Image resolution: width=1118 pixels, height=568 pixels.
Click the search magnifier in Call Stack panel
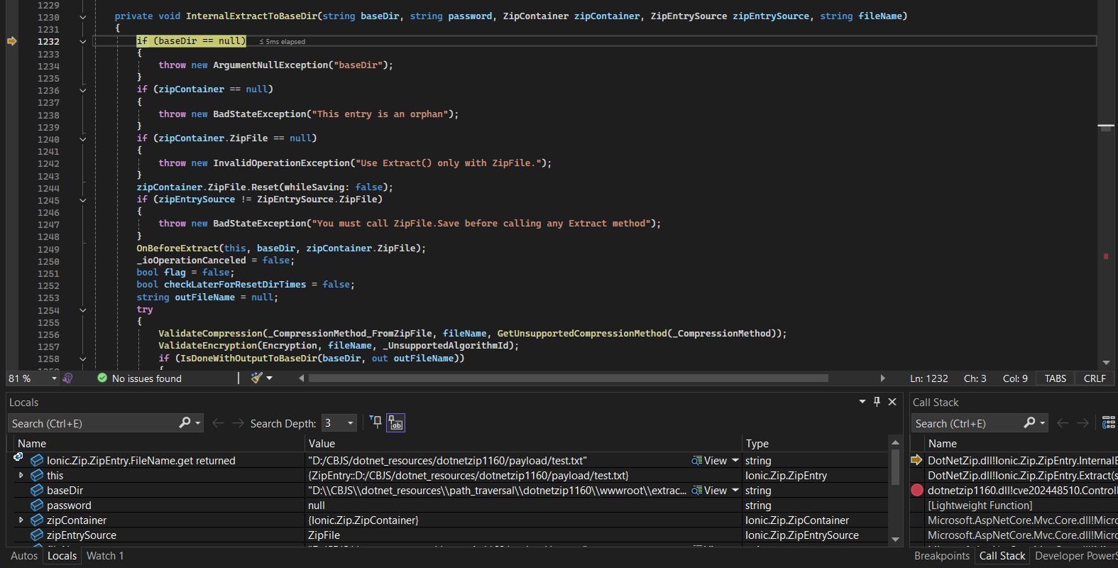[1029, 423]
